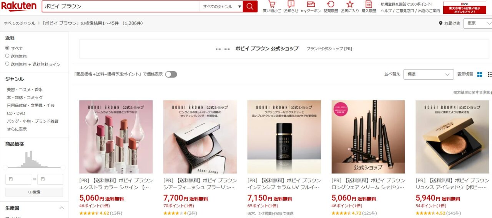This screenshot has height=218, width=492.
Task: Open the 並べ替え sort dropdown (標準)
Action: click(x=429, y=74)
